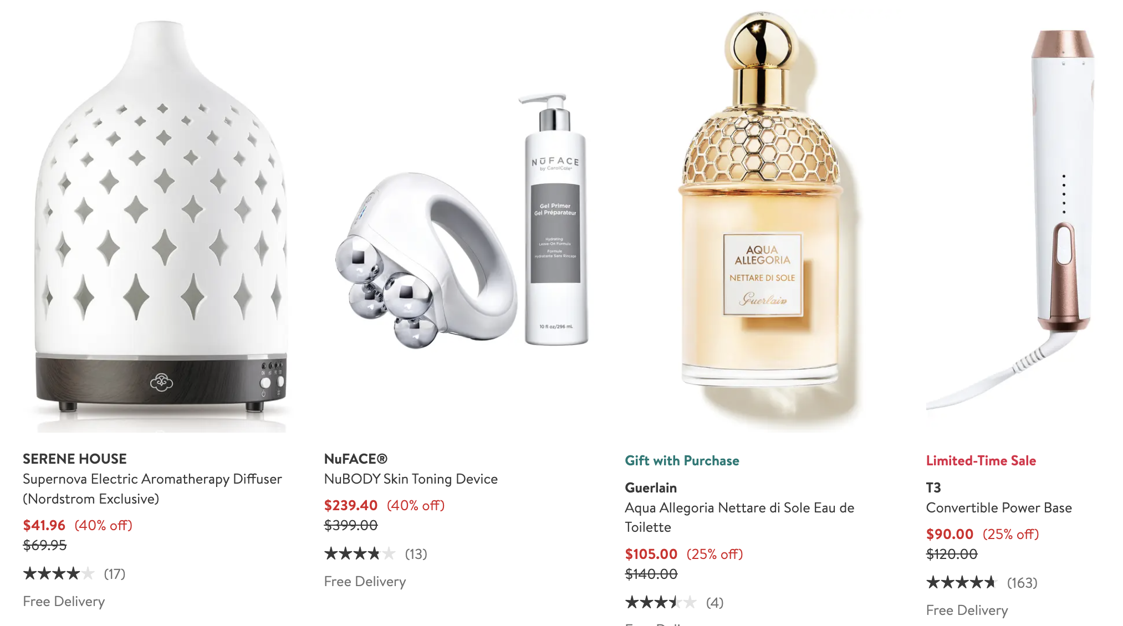Click the SERENE HOUSE brand name
Screen dimensions: 1123x626
(x=75, y=459)
